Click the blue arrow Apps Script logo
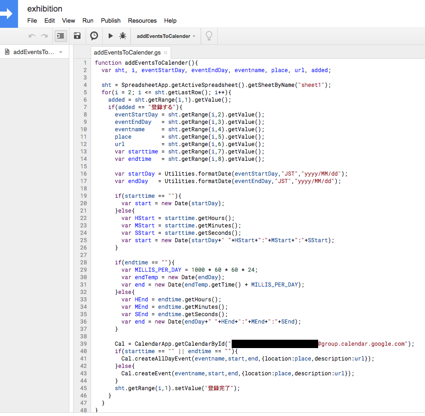The width and height of the screenshot is (425, 416). click(9, 14)
